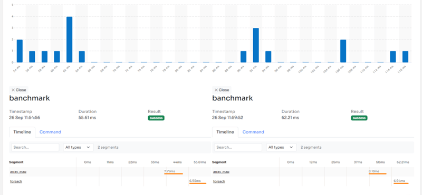
Task: Click the 106 ms histogram bar
Action: tap(343, 51)
